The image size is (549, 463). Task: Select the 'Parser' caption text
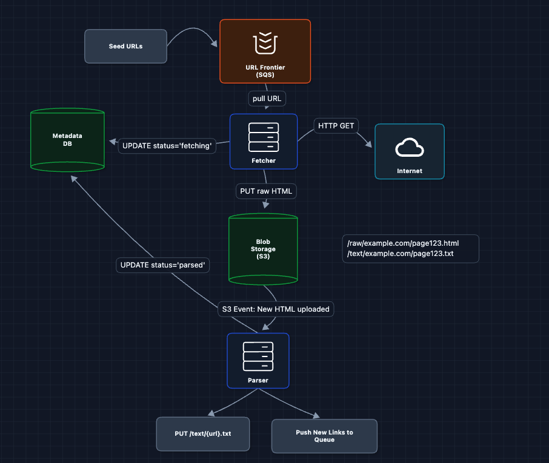pos(258,381)
